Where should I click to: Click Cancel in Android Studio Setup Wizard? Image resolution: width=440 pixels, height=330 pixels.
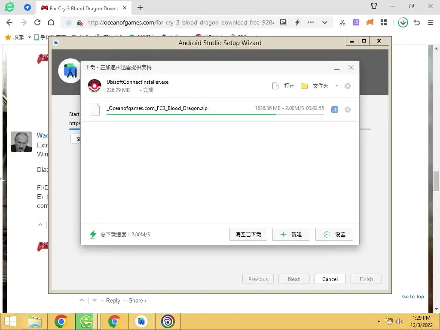pyautogui.click(x=330, y=279)
